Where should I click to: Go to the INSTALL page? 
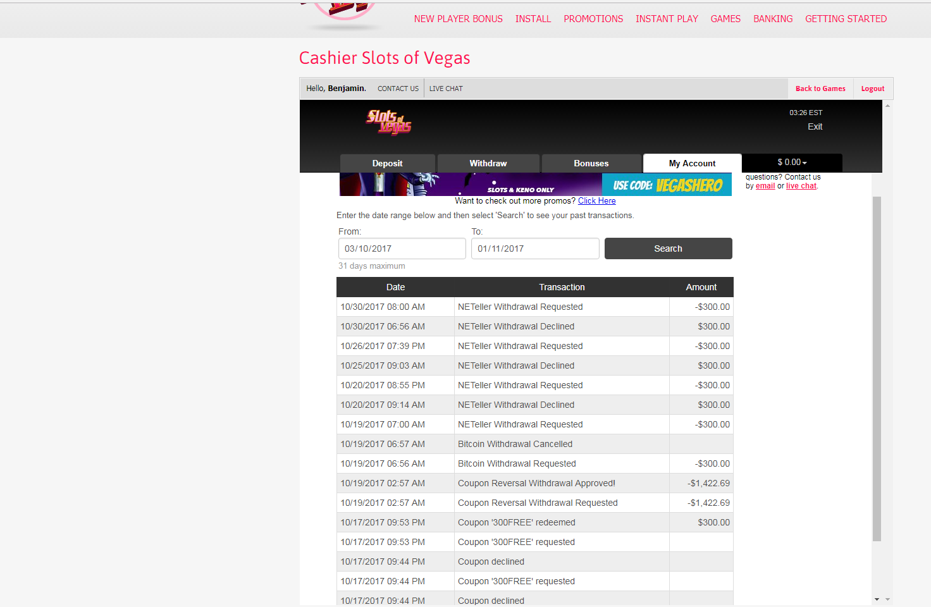pos(533,19)
